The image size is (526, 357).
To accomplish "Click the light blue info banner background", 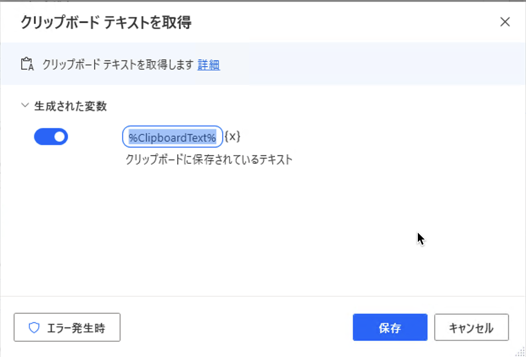I will (361, 64).
